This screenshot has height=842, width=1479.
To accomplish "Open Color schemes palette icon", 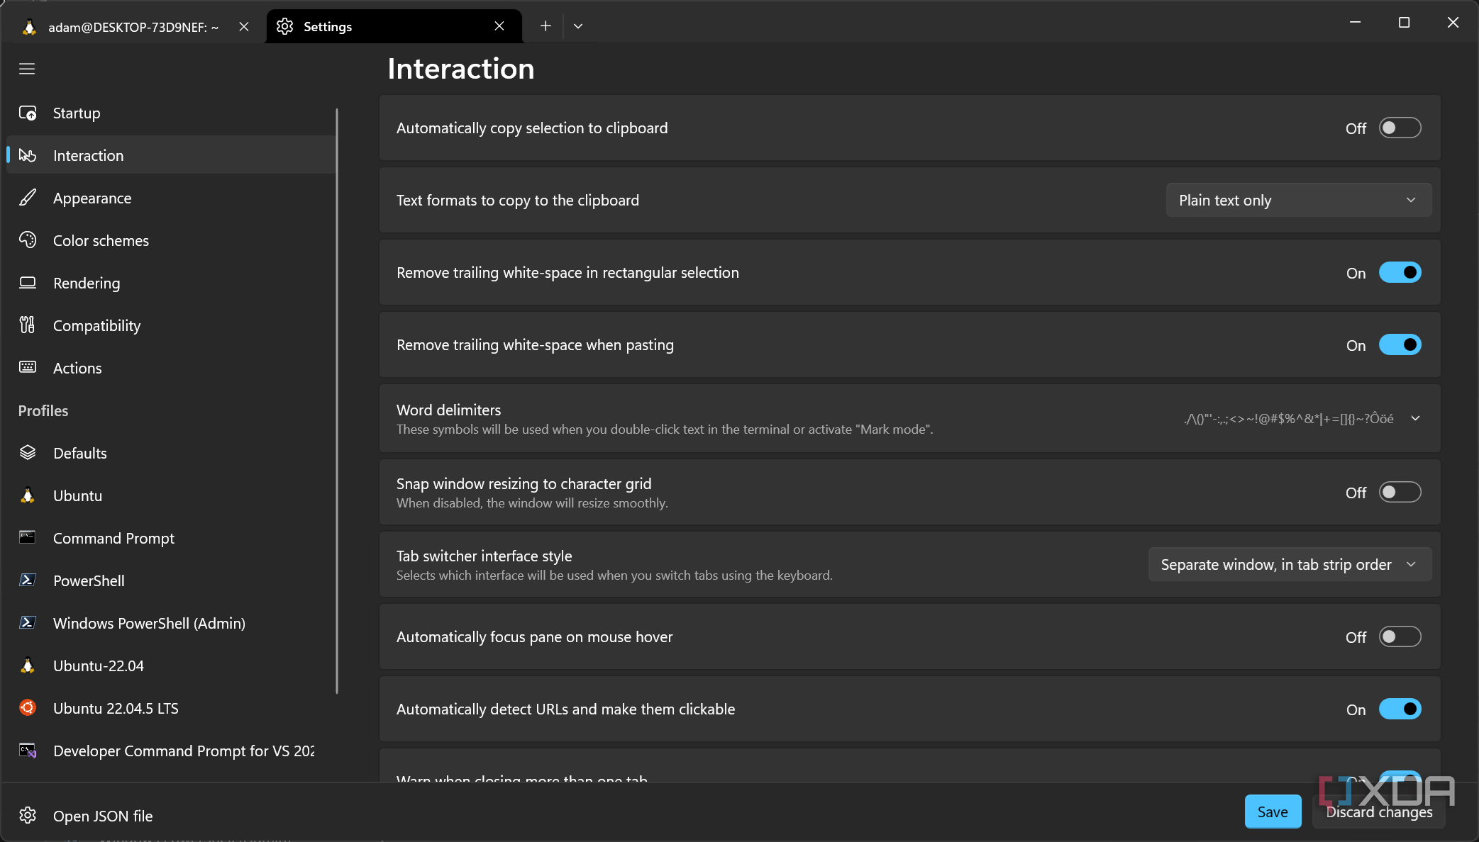I will [x=28, y=240].
